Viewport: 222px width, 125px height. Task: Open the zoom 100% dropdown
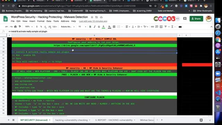[x=29, y=27]
